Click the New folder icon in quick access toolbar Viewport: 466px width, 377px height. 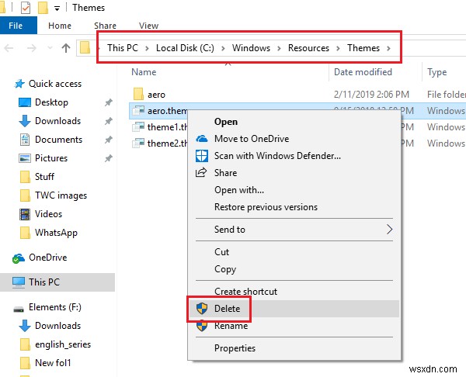43,8
